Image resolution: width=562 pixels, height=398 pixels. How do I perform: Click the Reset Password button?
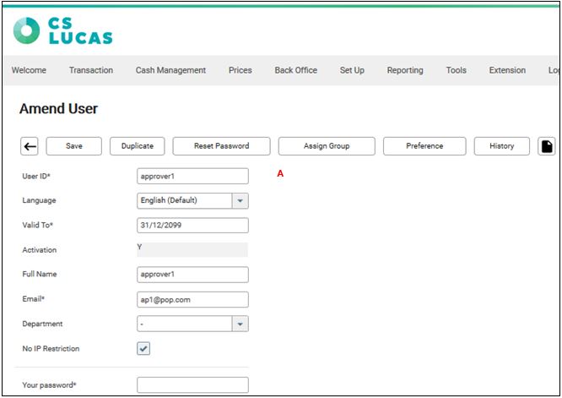click(x=221, y=146)
